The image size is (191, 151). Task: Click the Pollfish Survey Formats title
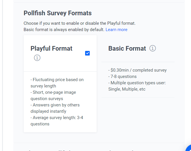point(57,13)
